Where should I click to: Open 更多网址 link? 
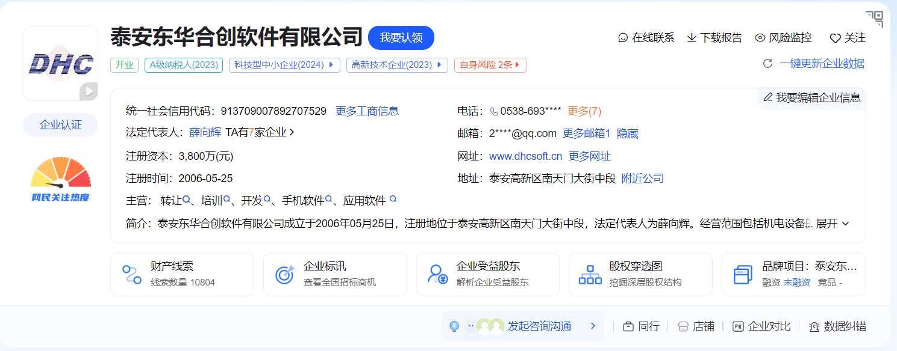tap(590, 156)
